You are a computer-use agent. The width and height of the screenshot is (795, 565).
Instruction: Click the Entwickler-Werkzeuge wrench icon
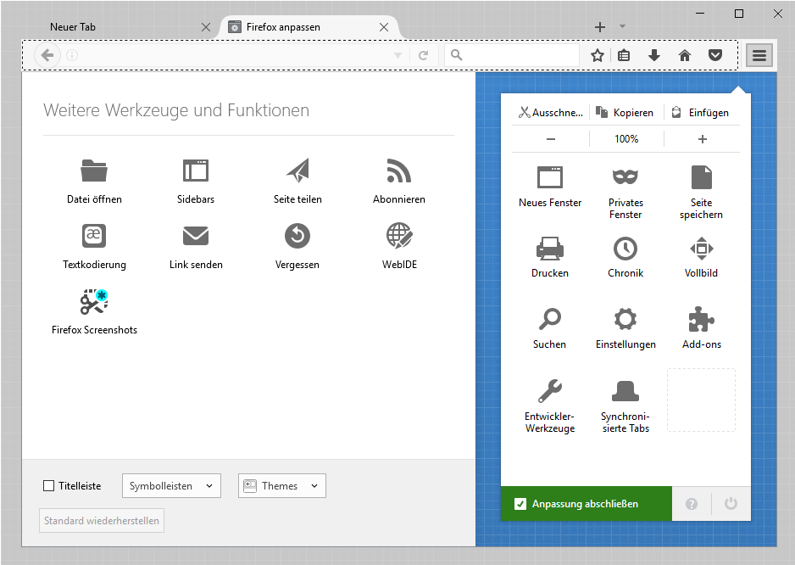pos(550,390)
